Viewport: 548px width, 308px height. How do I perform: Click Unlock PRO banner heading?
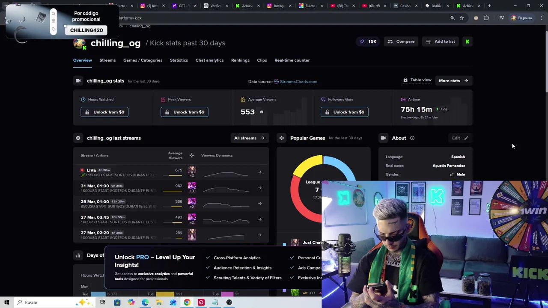[x=155, y=261]
